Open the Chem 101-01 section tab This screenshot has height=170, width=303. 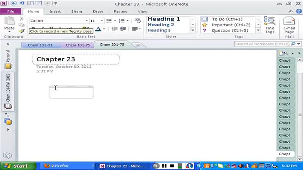pyautogui.click(x=40, y=45)
